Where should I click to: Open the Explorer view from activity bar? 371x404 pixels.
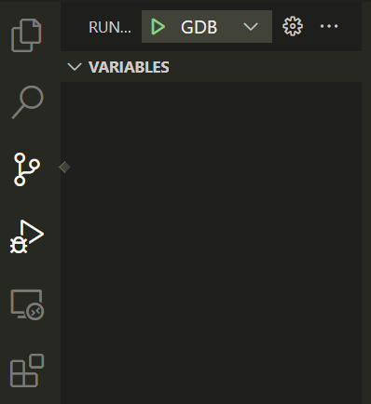tap(26, 35)
